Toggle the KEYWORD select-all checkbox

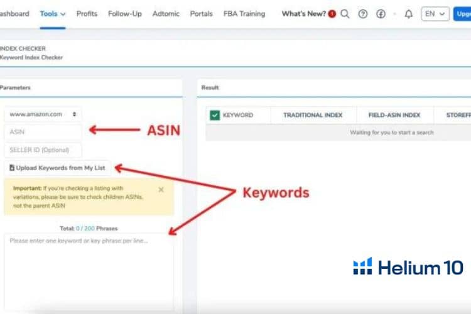[x=215, y=115]
